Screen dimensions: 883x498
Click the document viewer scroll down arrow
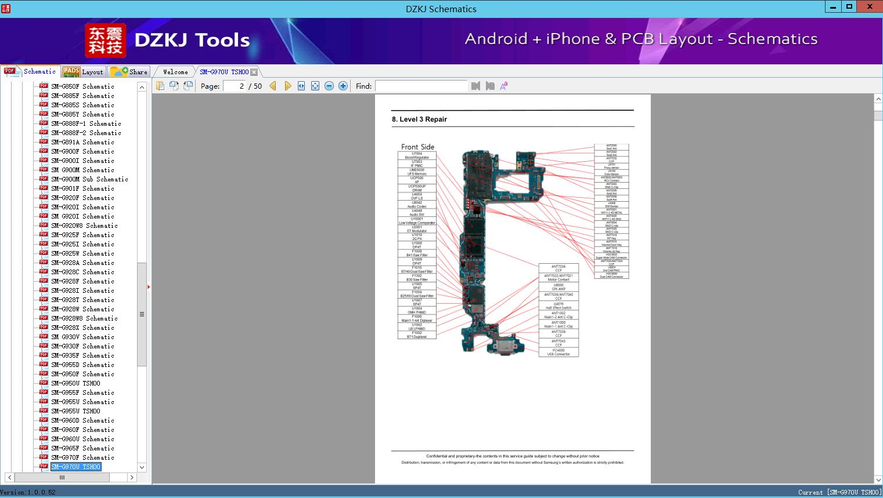coord(878,479)
